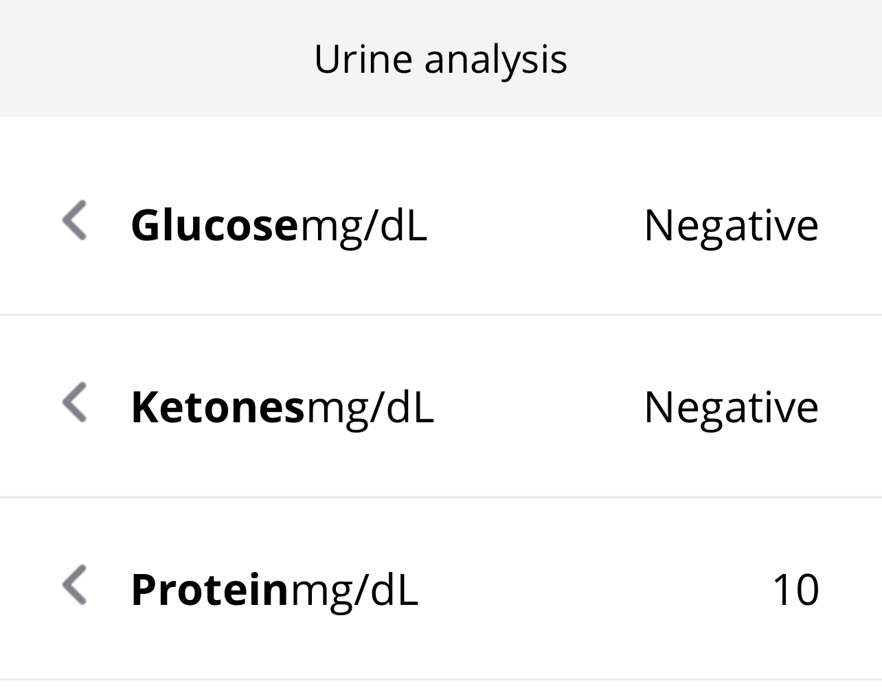
Task: Click the divider line between Ketones and Protein
Action: (x=440, y=496)
